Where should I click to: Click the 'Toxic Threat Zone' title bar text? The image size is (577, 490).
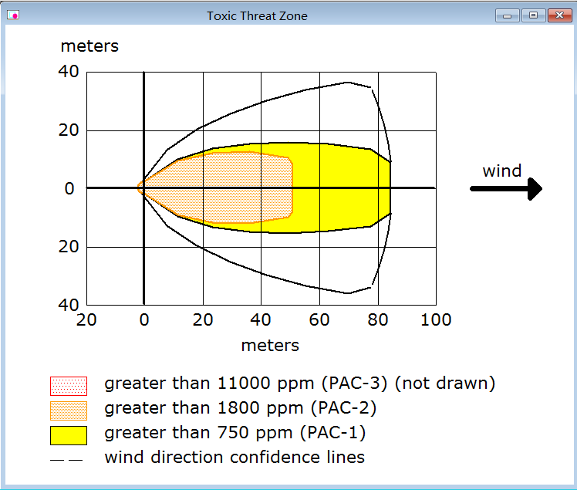[x=257, y=16]
